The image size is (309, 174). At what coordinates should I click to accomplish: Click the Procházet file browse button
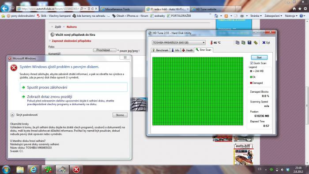pos(105,50)
